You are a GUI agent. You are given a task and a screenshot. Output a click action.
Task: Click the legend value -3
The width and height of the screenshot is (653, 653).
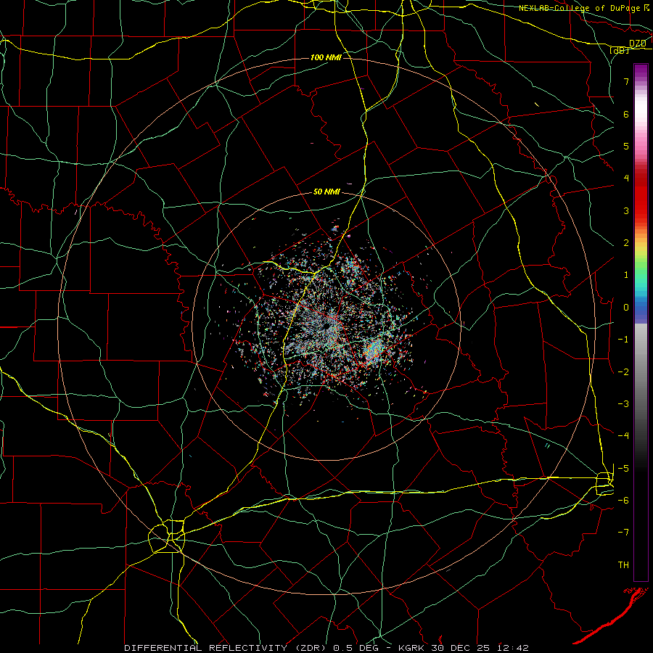623,404
